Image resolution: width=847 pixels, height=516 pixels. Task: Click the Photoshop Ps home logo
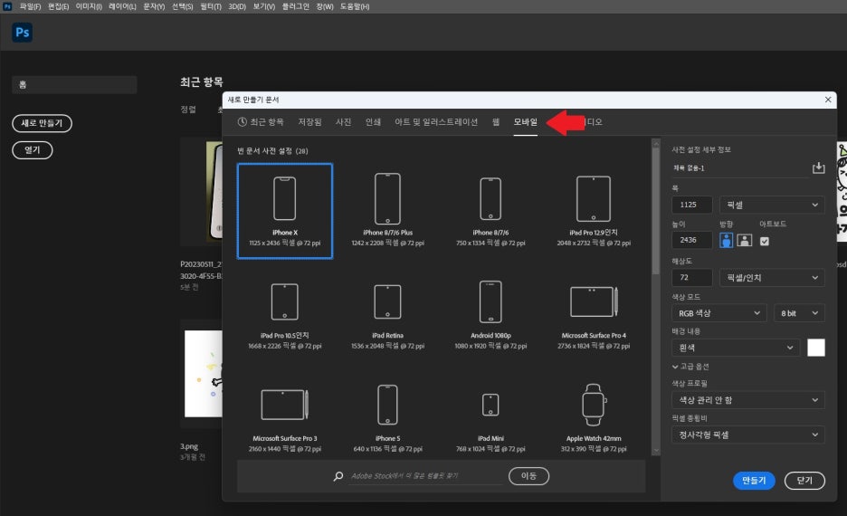point(22,33)
